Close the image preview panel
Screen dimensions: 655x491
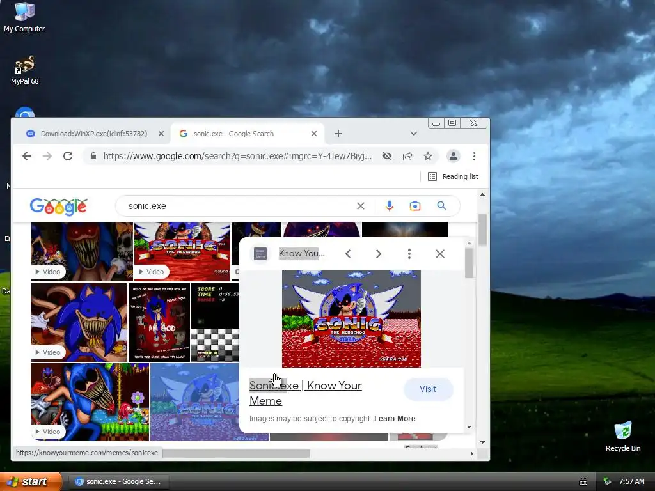[x=440, y=254]
